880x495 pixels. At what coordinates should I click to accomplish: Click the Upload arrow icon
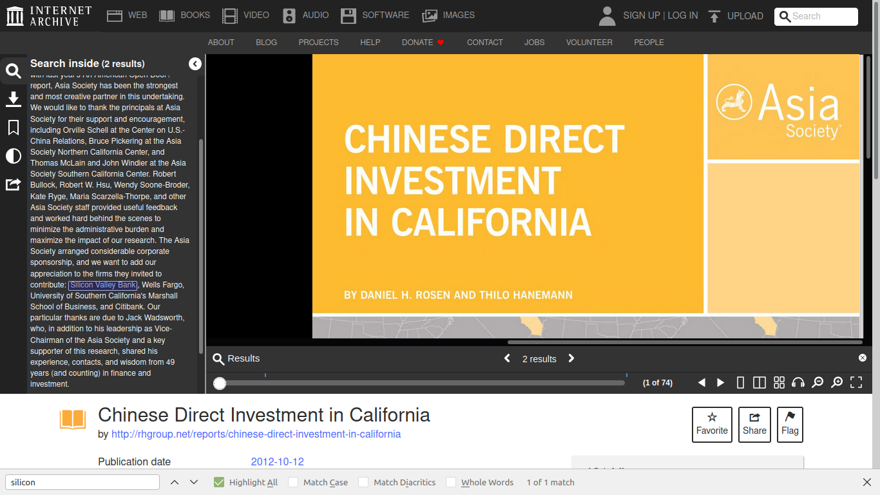pos(714,16)
